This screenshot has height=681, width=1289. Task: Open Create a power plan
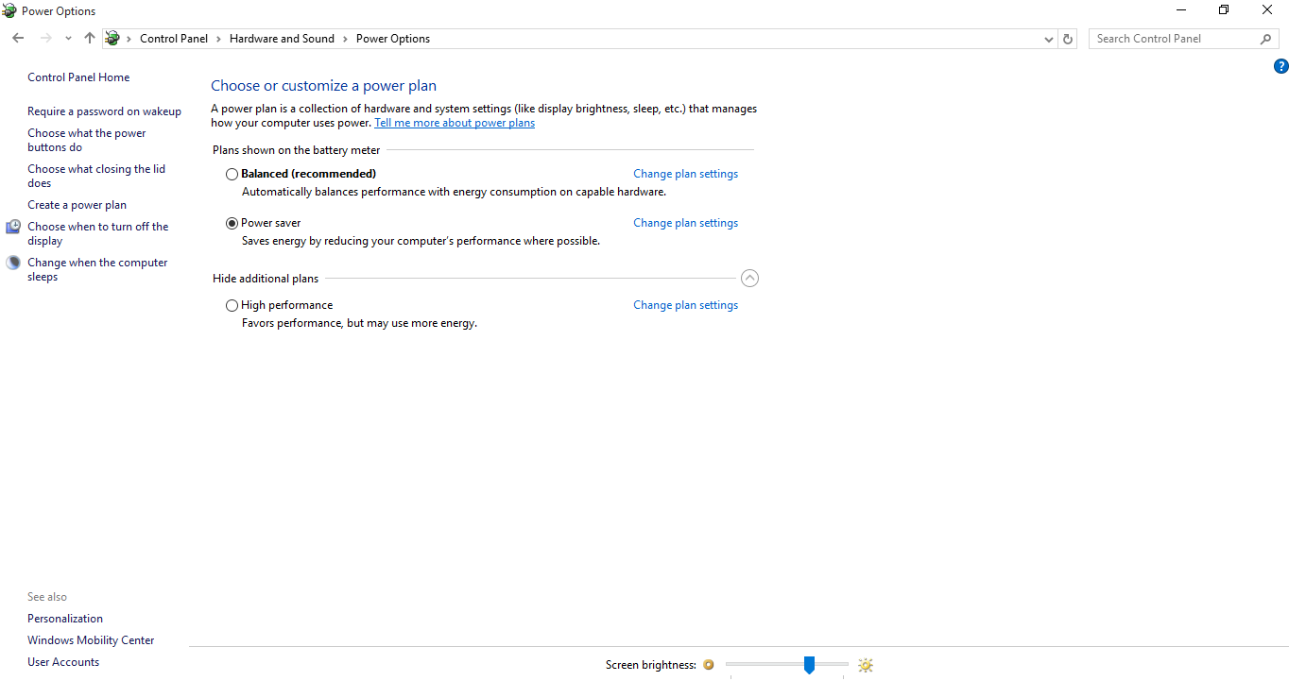point(77,205)
